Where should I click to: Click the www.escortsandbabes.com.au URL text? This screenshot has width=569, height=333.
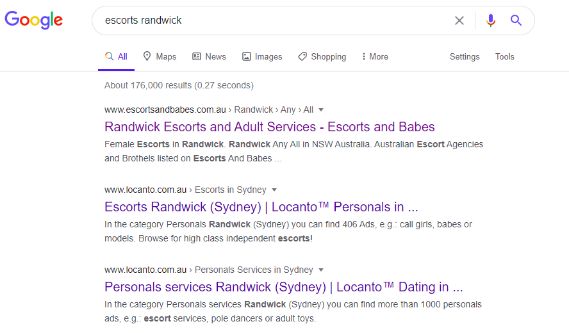point(165,110)
